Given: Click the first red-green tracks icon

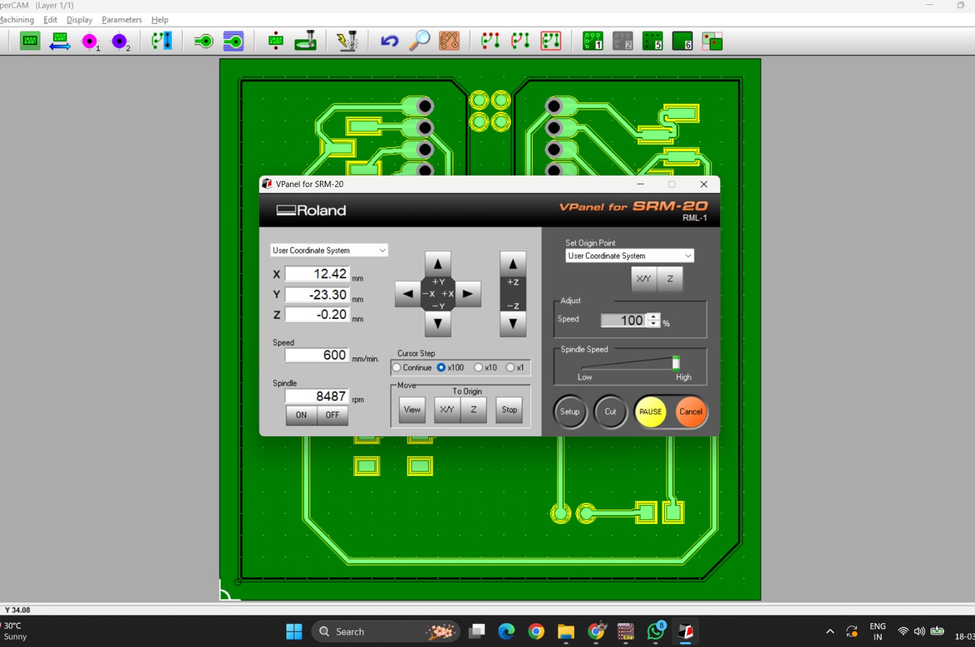Looking at the screenshot, I should point(491,41).
